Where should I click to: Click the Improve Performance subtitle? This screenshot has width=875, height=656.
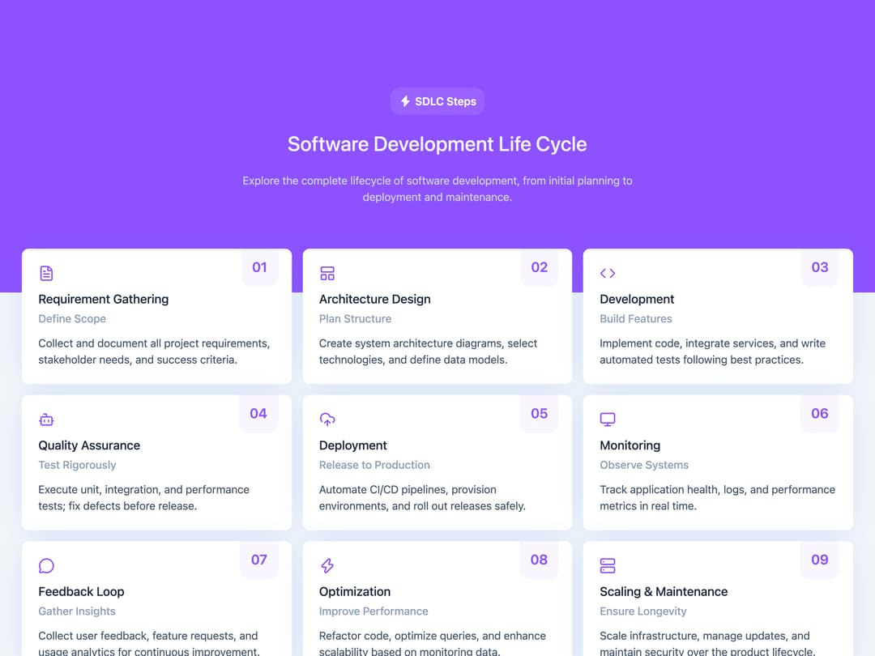(373, 611)
